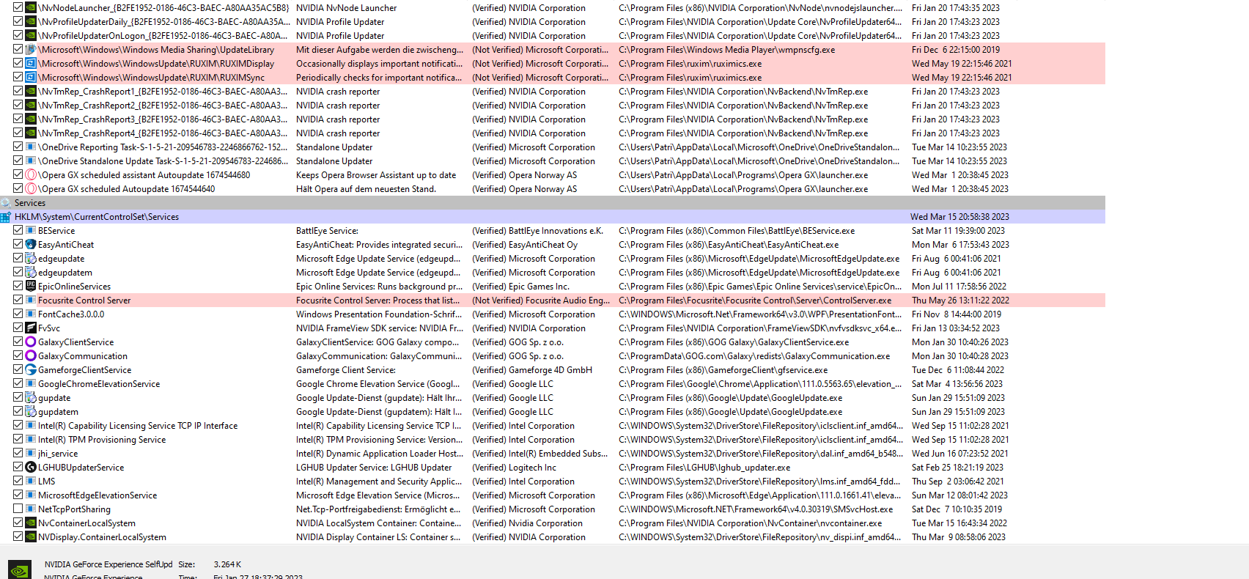Screen dimensions: 1249x579
Task: Click the NVDisplay.ContainerLocalSystem icon
Action: (31, 537)
